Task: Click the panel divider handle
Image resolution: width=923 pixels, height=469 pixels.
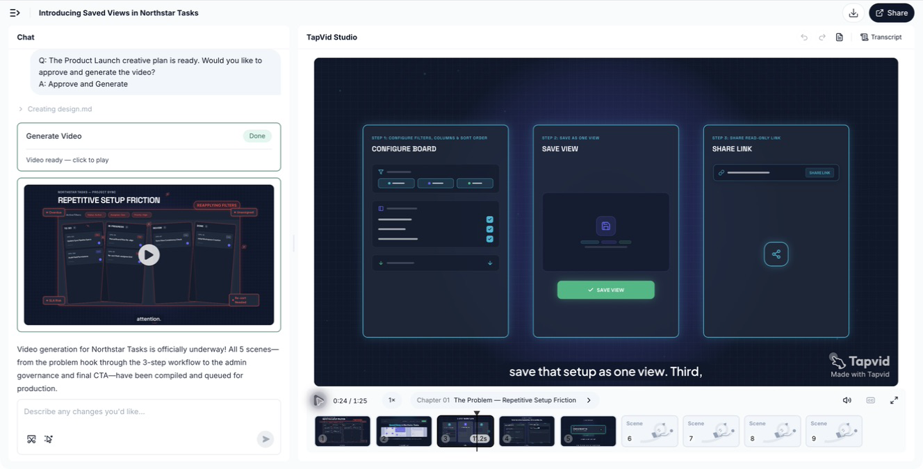Action: (293, 243)
